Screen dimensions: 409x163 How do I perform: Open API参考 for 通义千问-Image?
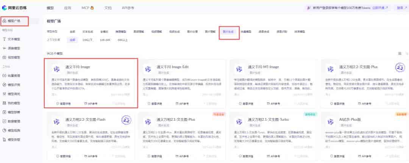pos(91,103)
